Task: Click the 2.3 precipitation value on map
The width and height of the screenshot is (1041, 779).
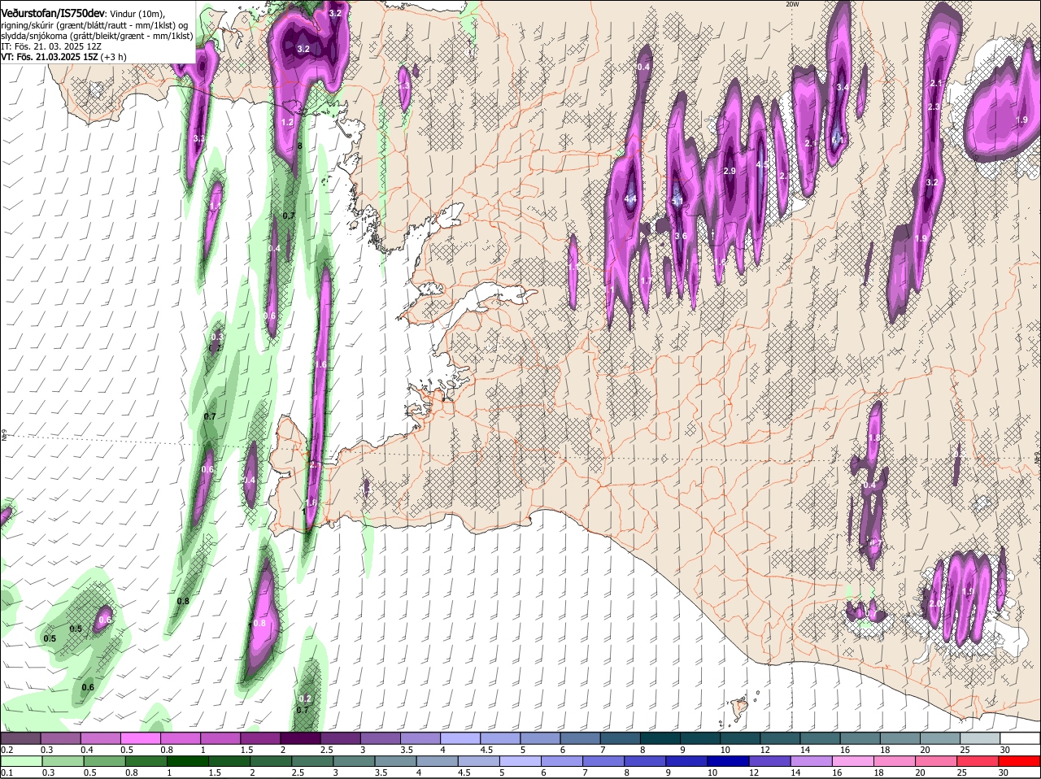Action: (x=934, y=107)
